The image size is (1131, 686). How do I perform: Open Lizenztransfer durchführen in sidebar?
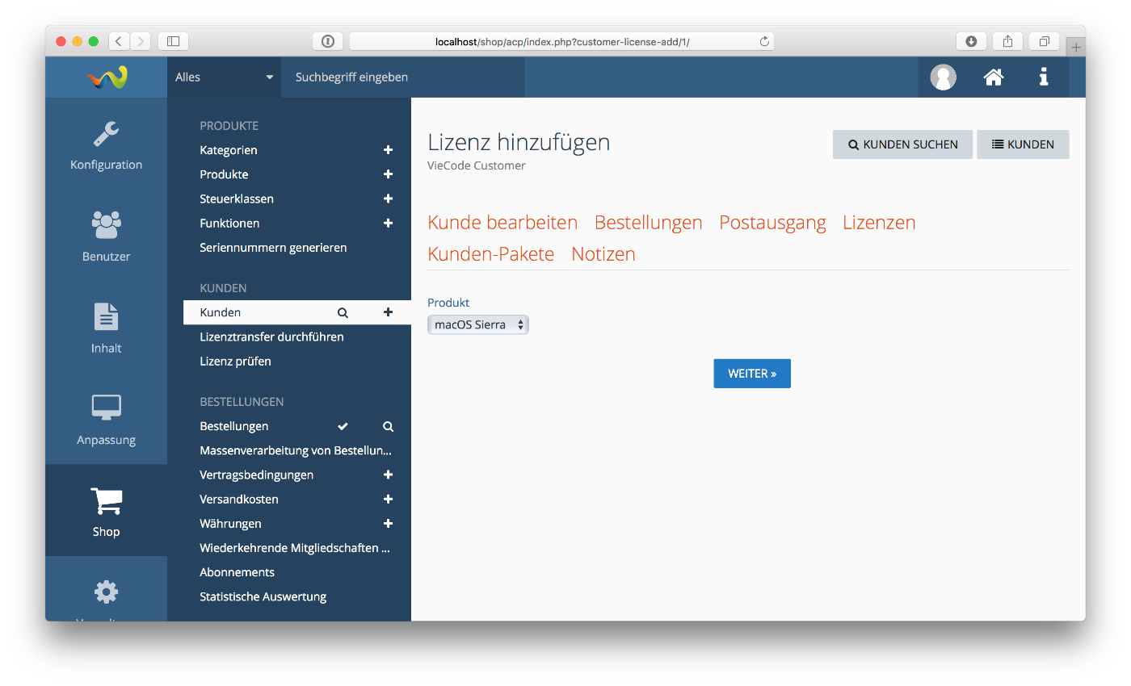click(271, 337)
